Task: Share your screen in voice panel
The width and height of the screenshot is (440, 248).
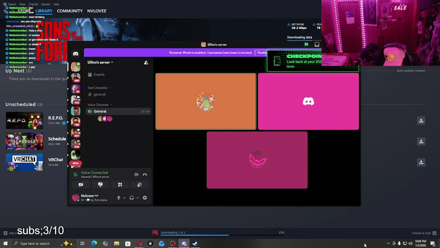Action: (100, 185)
